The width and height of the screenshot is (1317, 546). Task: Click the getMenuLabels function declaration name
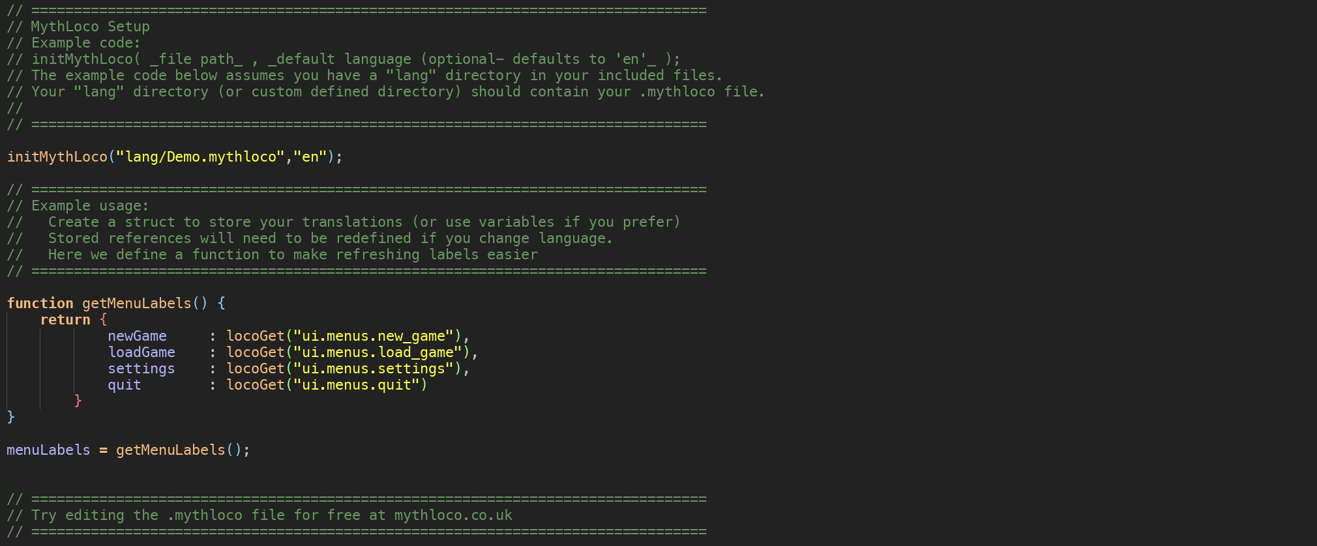coord(137,304)
